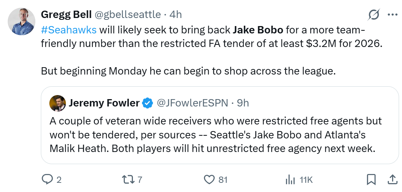Click the "But beginning Monday" tweet sentence

pos(188,71)
